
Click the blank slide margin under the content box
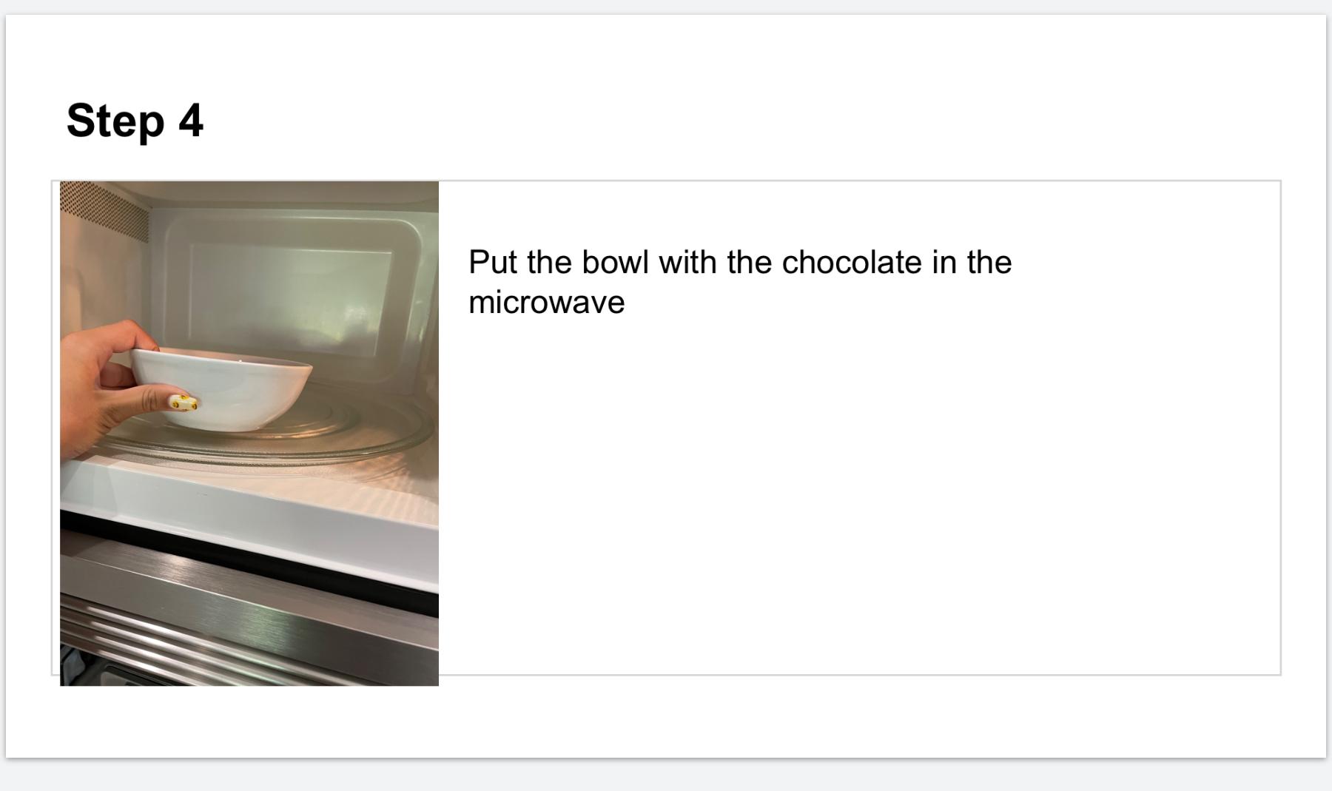[814, 716]
